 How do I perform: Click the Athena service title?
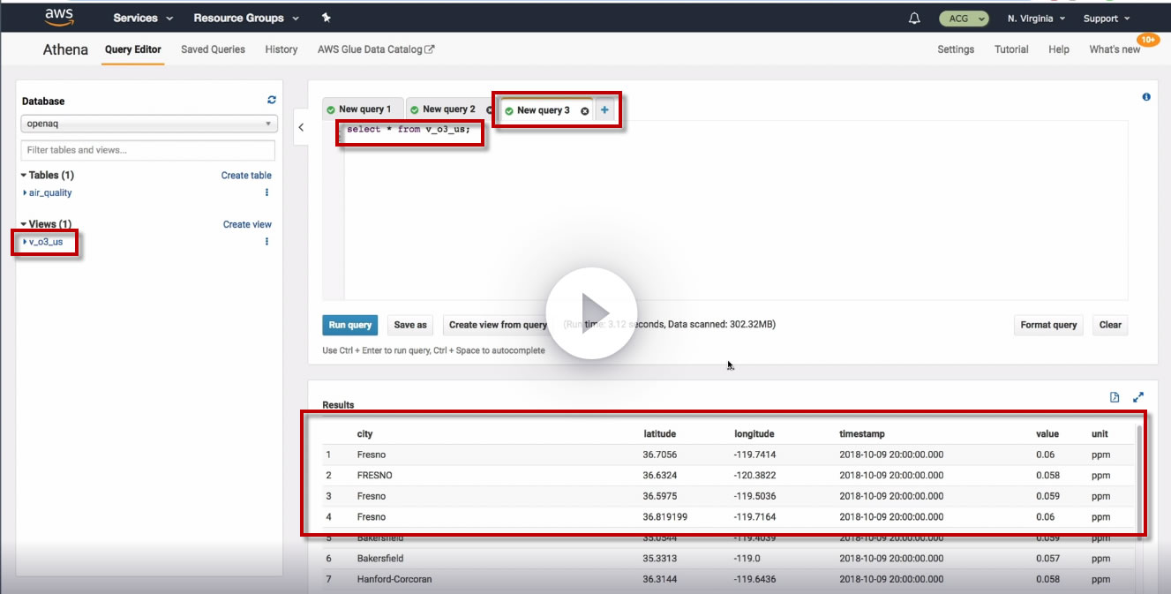(x=65, y=49)
